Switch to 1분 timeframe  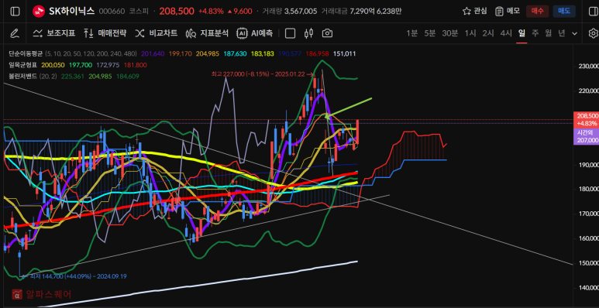[x=411, y=33]
